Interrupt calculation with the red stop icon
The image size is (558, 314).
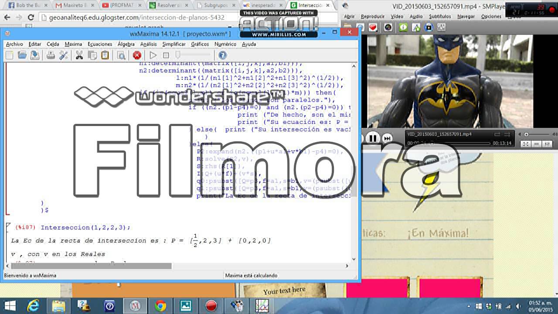coord(137,55)
